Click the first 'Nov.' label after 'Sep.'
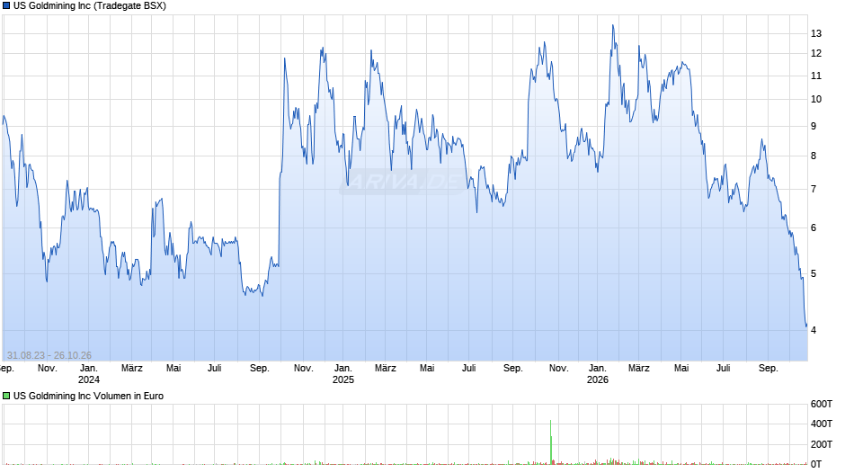Screen dimensions: 845x473 pos(48,369)
